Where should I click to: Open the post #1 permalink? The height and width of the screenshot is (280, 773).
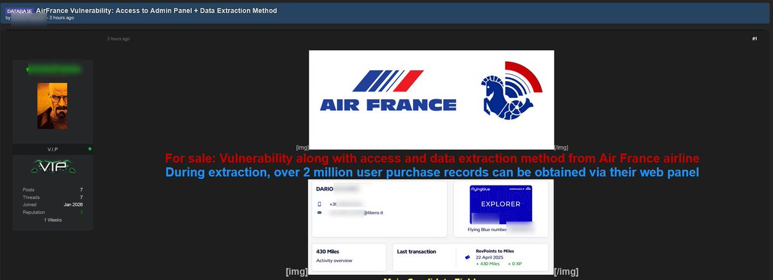pyautogui.click(x=754, y=39)
